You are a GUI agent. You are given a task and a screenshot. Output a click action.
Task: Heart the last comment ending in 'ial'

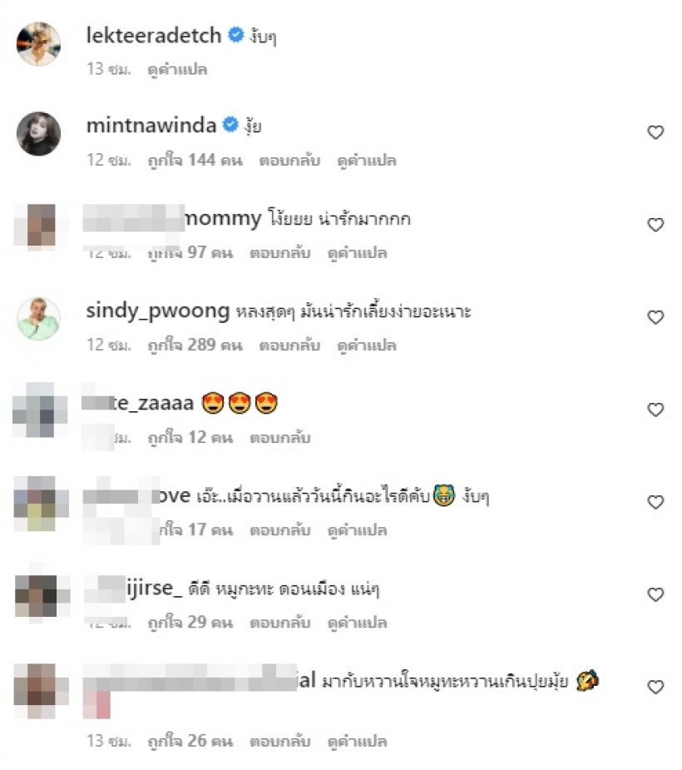point(655,687)
